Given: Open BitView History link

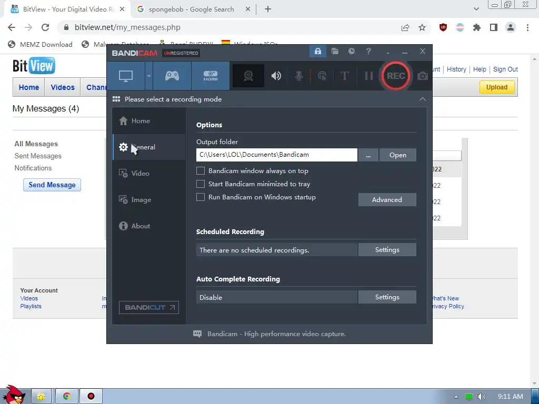Looking at the screenshot, I should coord(456,69).
